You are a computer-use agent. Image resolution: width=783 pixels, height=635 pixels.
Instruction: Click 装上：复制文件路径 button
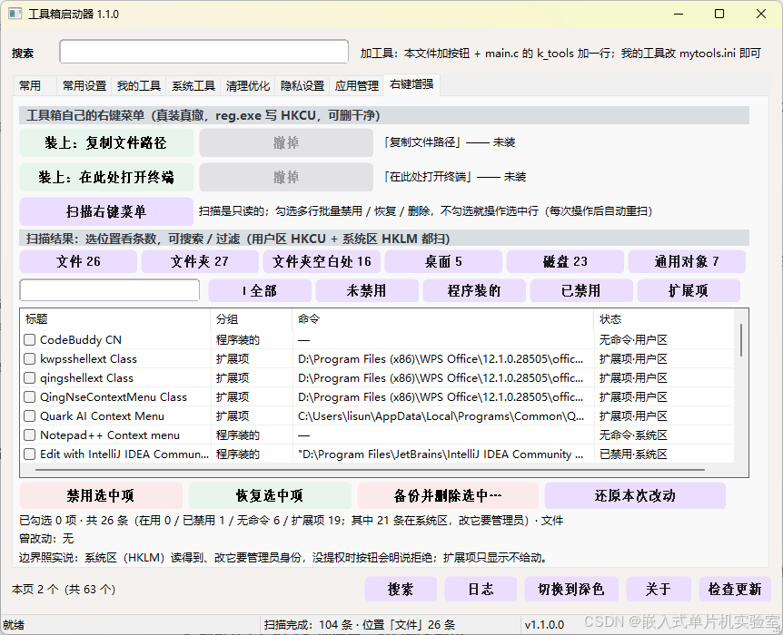[106, 142]
